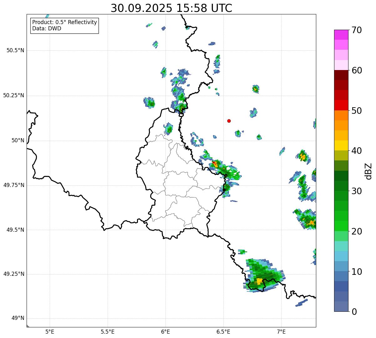Select the 50.5°N latitude axis label
Screen dimensions: 376x338
click(x=15, y=50)
